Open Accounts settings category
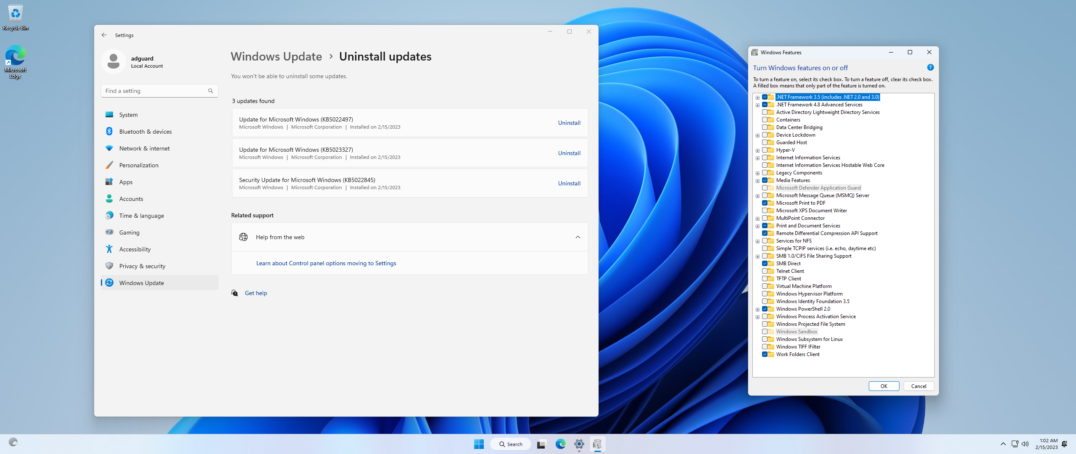 [x=160, y=199]
